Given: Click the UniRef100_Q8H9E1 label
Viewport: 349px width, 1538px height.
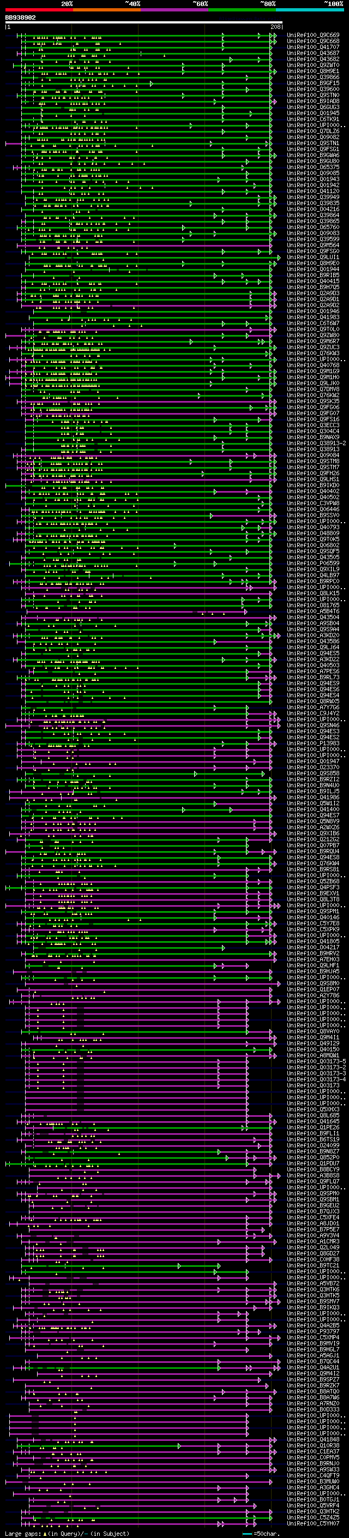Looking at the screenshot, I should point(313,71).
